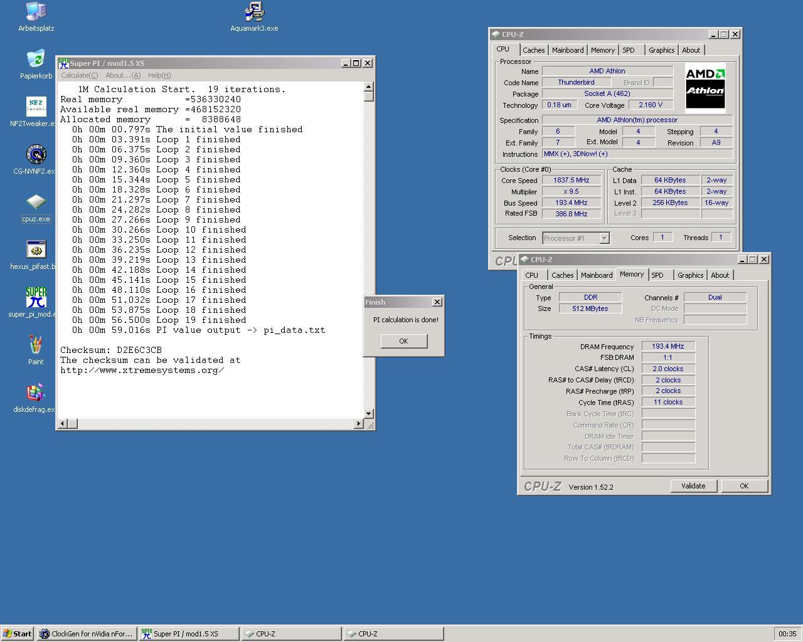Click the Code Name Thunderbird field
The image size is (803, 642).
576,83
